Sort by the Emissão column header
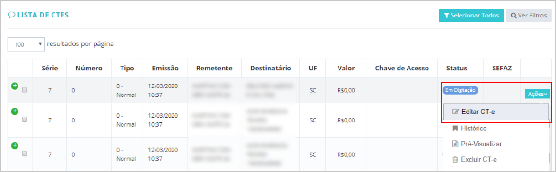Image resolution: width=556 pixels, height=172 pixels. click(x=165, y=68)
